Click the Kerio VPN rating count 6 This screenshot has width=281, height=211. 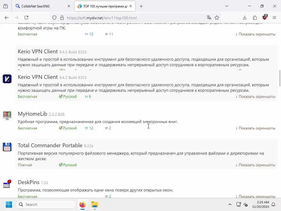[x=88, y=96]
